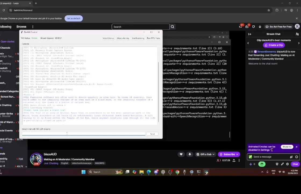
Task: Open Chrome extensions puzzle icon
Action: 277,10
